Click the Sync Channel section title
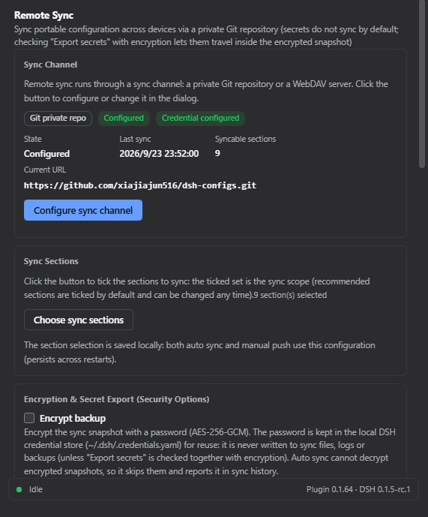 pos(50,65)
